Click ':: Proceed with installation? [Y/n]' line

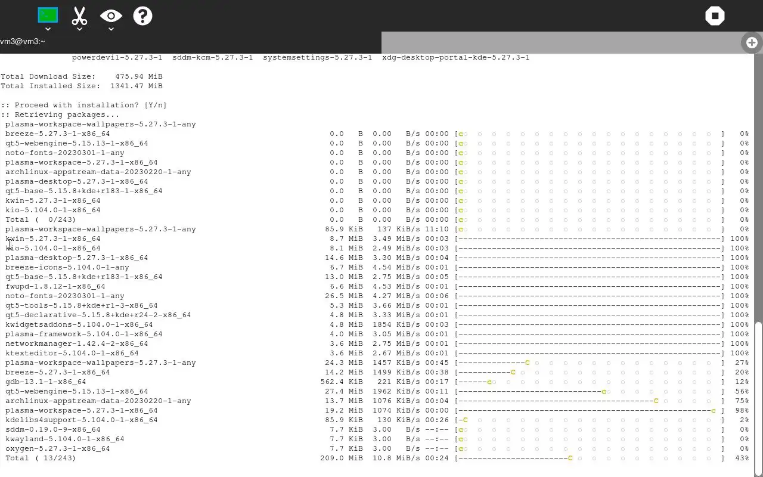[84, 105]
